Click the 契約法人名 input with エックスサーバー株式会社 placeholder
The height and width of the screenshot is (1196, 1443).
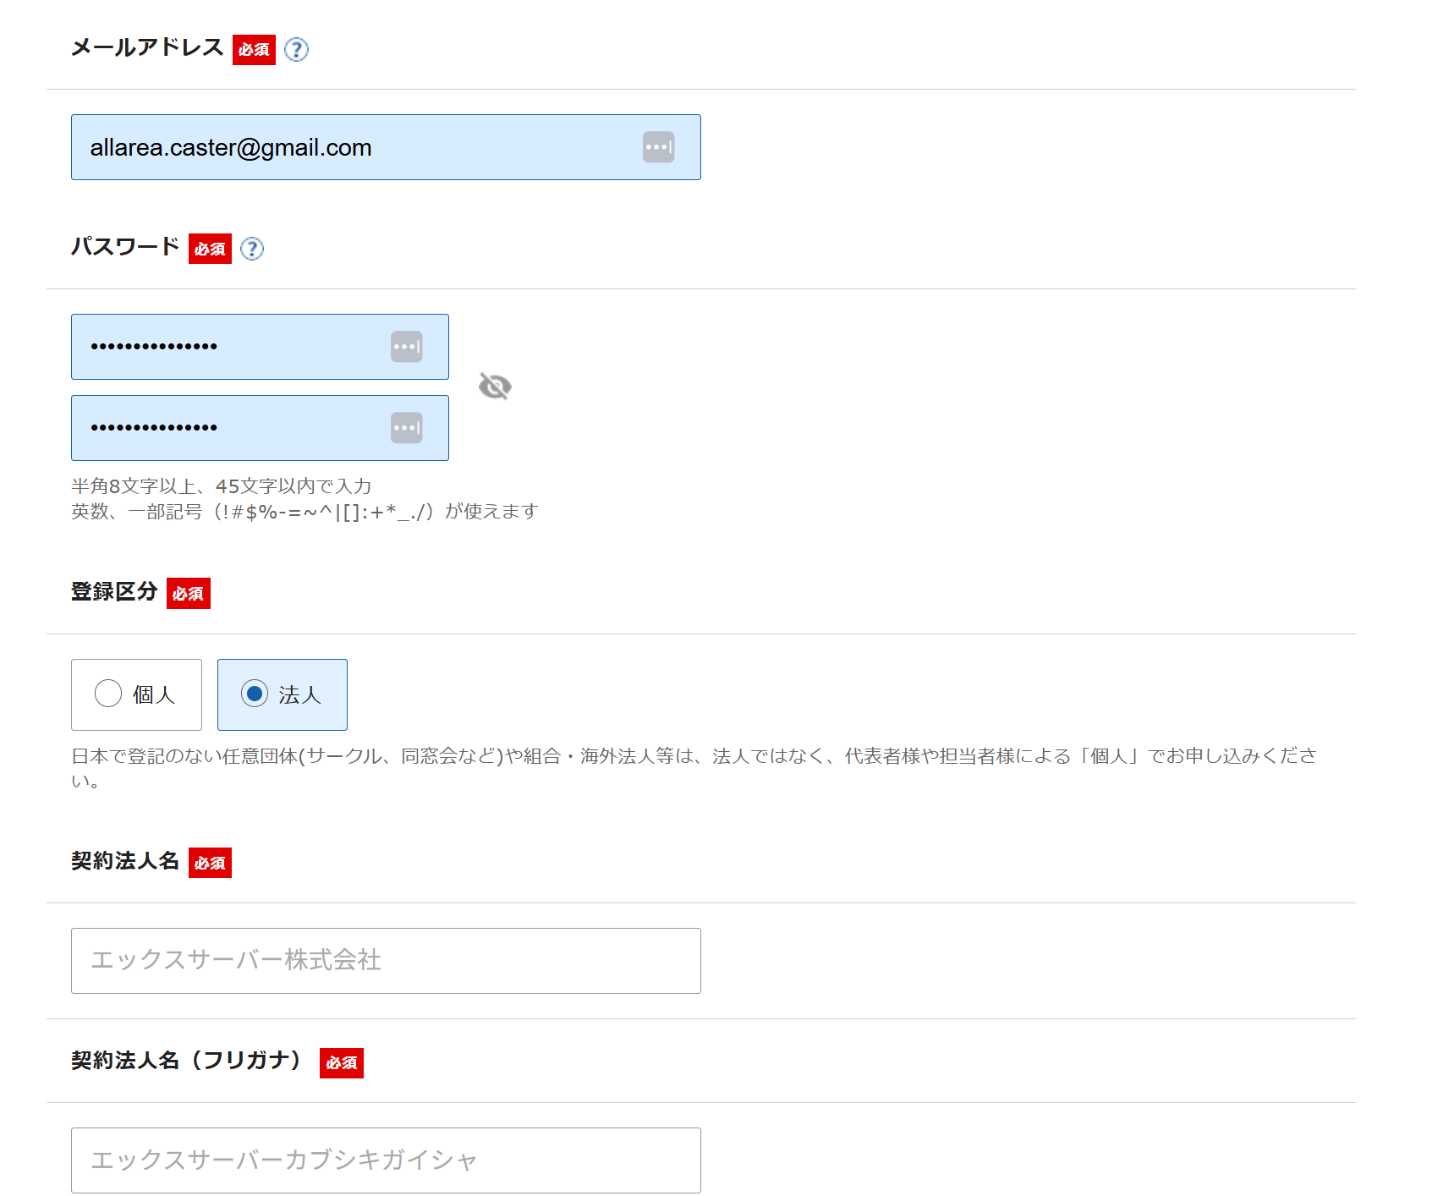386,961
